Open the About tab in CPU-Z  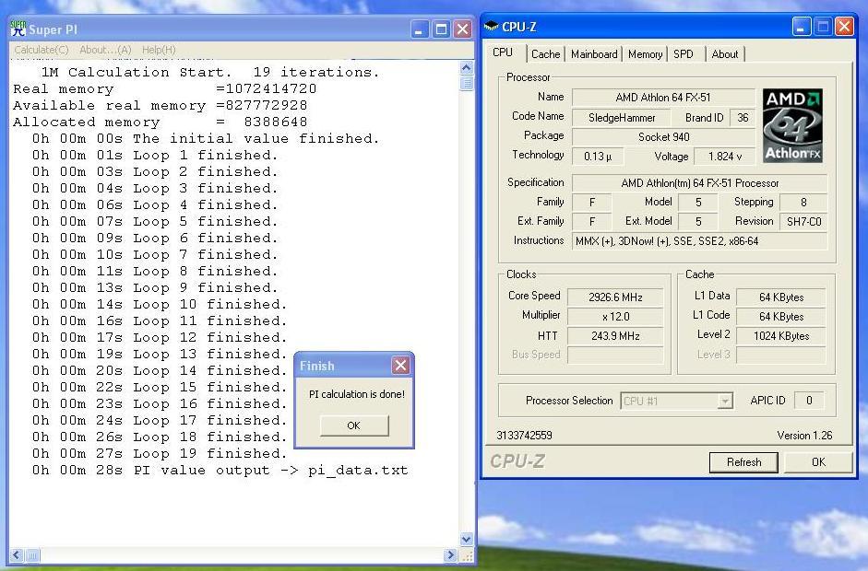725,54
